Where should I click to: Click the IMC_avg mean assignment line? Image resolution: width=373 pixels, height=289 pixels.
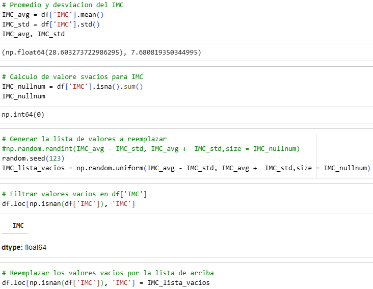53,15
